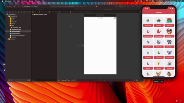Tap the Squirtle cell in simulator
184x103 pixels.
point(148,43)
